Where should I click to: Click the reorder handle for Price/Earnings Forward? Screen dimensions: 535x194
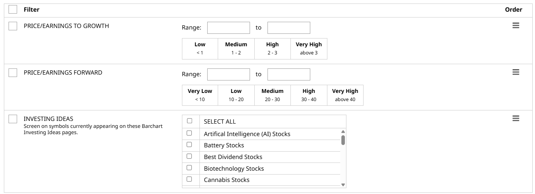pyautogui.click(x=516, y=72)
